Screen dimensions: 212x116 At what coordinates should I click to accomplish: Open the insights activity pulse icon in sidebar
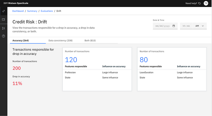(4, 11)
